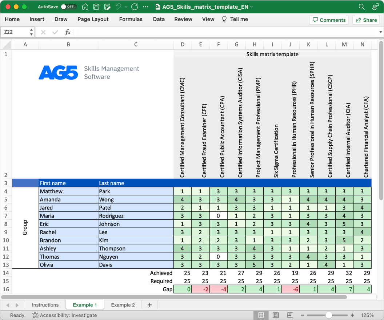The width and height of the screenshot is (384, 320).
Task: Click the Name Box showing Z22
Action: [15, 32]
